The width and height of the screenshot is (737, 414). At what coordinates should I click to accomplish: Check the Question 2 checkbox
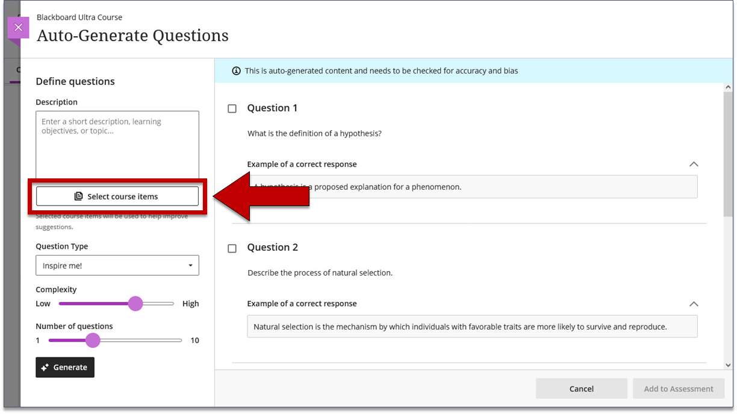click(232, 248)
